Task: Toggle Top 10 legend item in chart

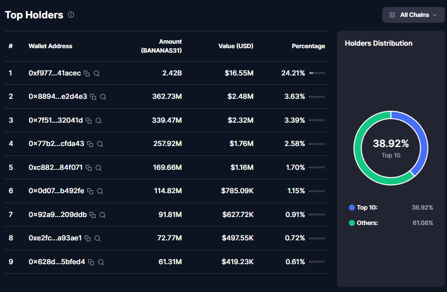Action: 367,208
